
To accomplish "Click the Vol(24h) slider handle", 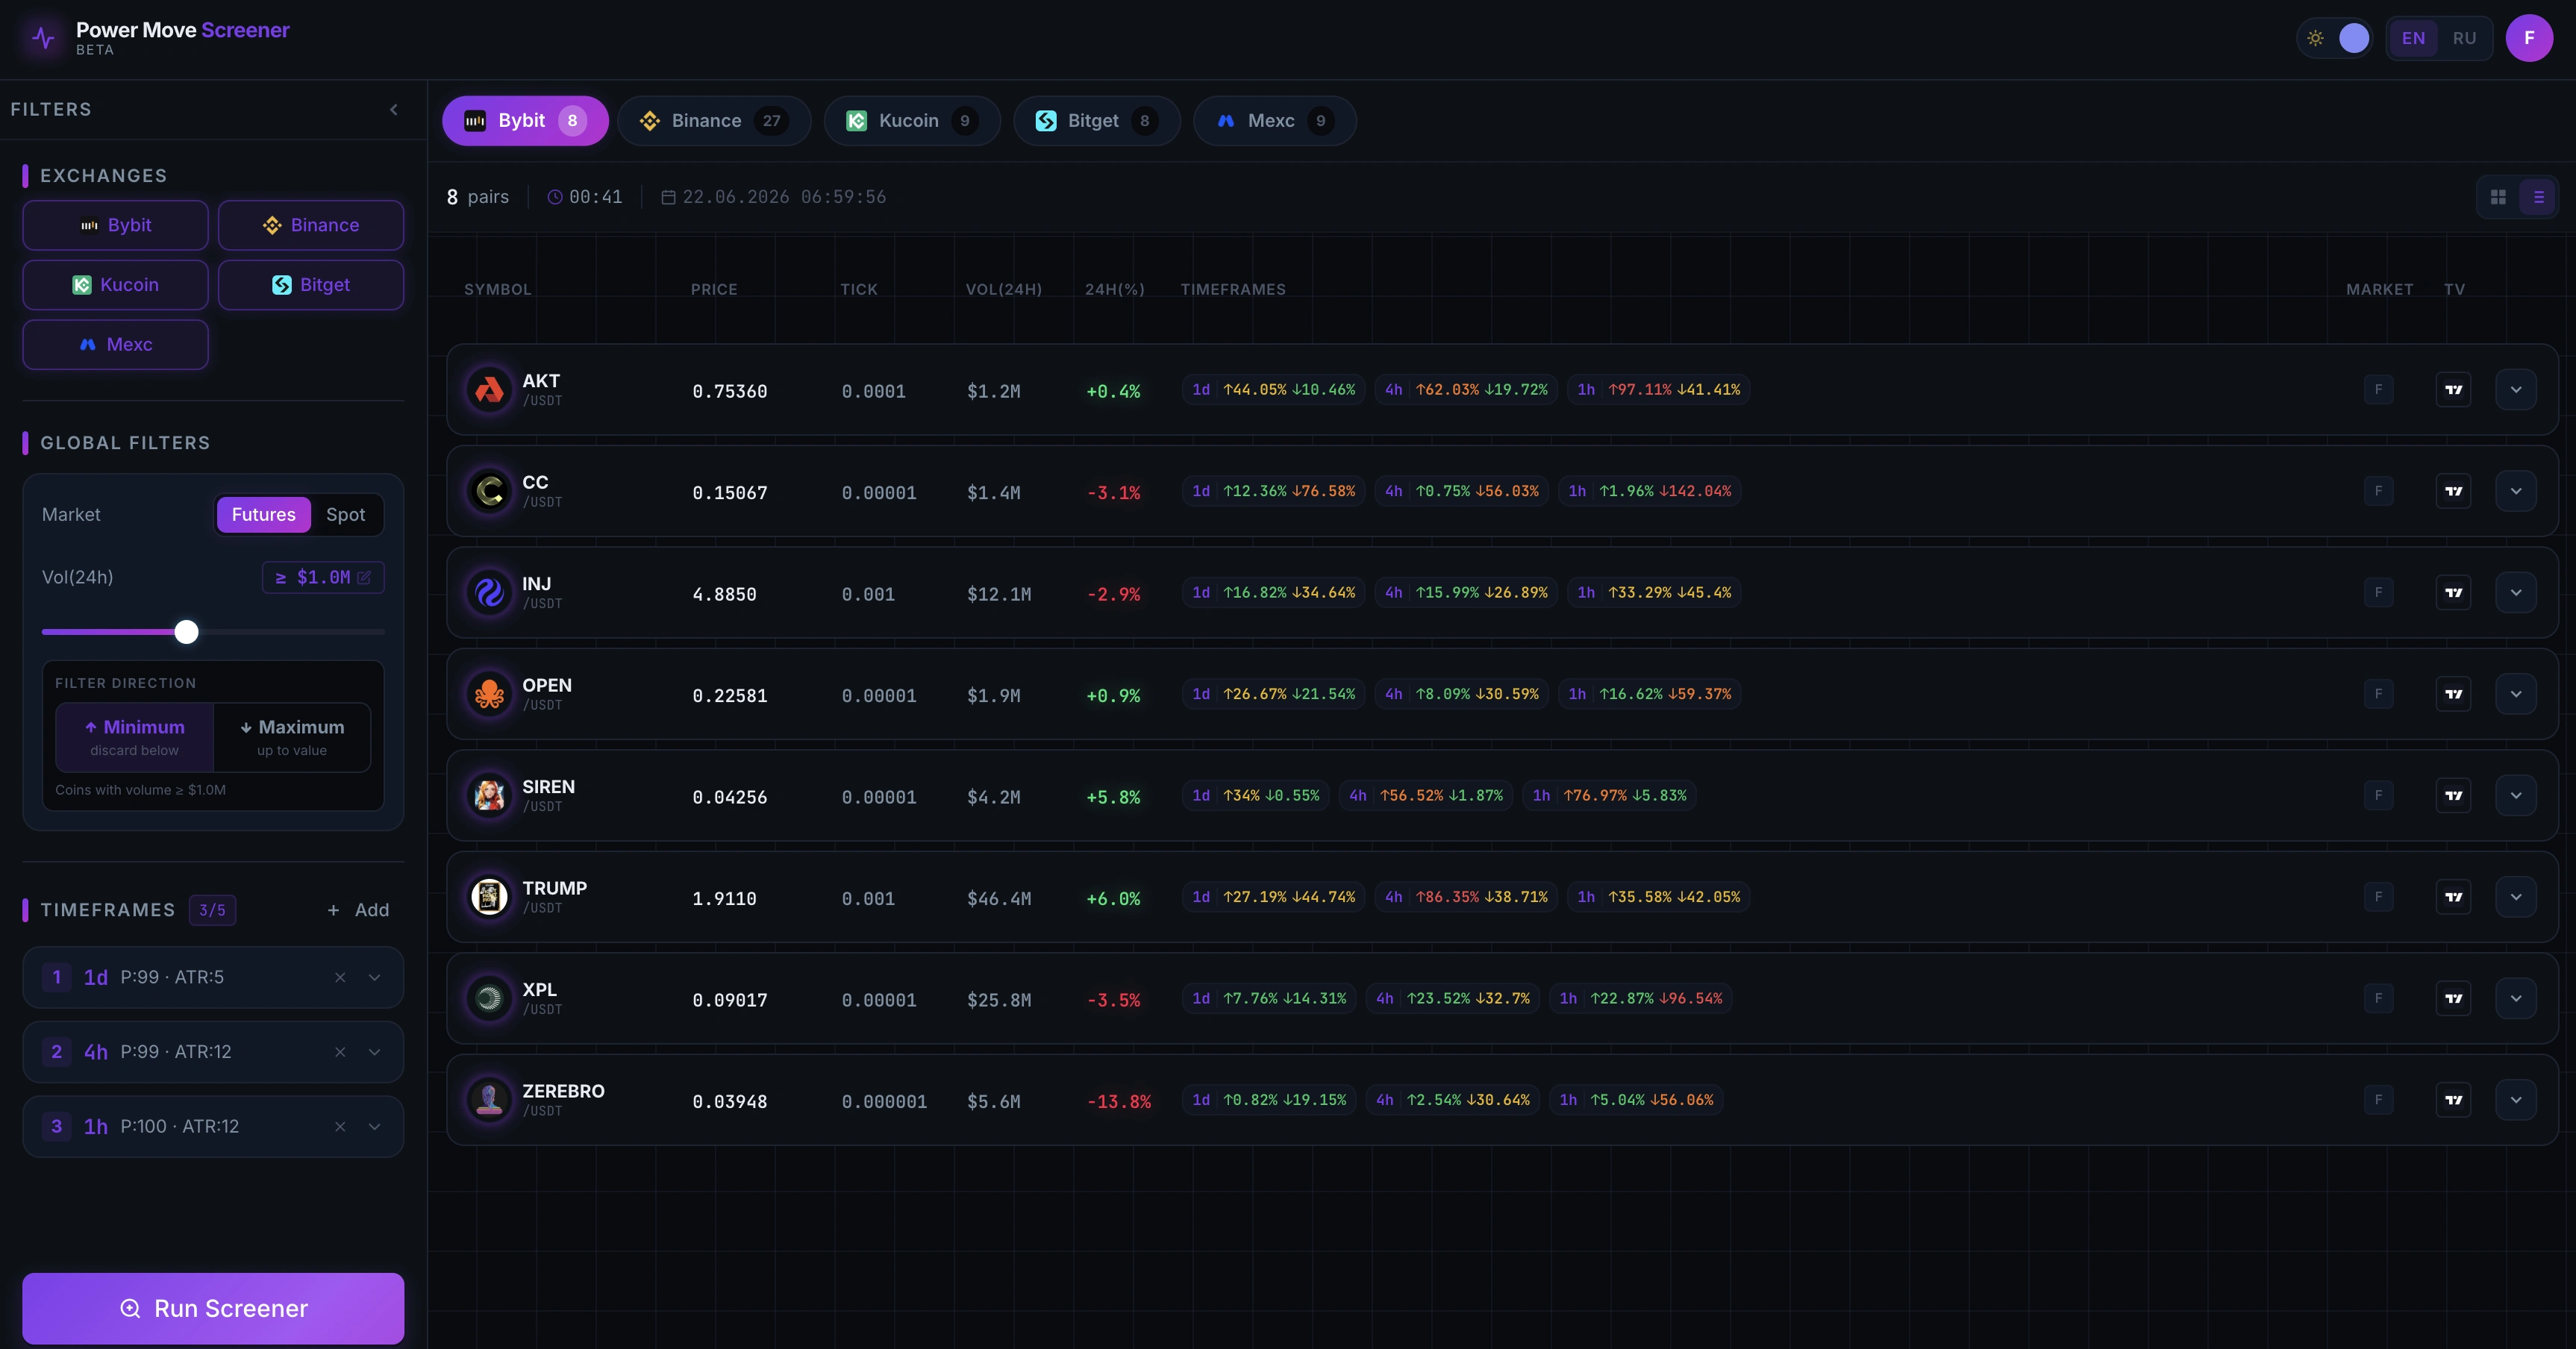I will point(186,632).
